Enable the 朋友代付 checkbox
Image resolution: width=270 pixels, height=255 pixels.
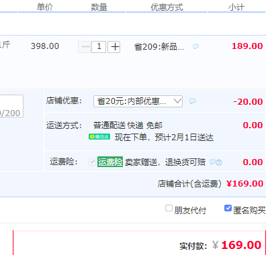coord(169,208)
